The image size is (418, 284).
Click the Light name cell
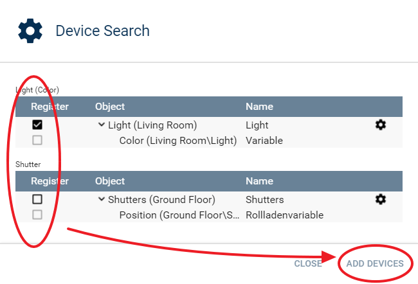(257, 125)
